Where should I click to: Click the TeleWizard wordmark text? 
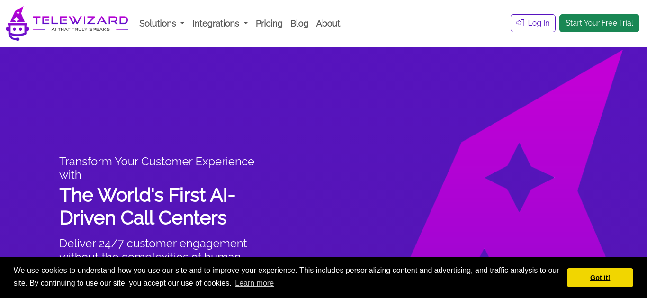[81, 20]
